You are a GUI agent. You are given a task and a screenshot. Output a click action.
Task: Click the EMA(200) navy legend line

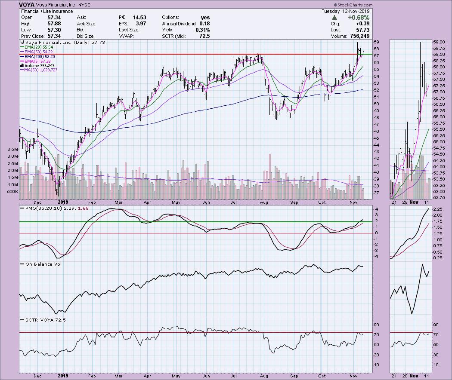point(22,56)
